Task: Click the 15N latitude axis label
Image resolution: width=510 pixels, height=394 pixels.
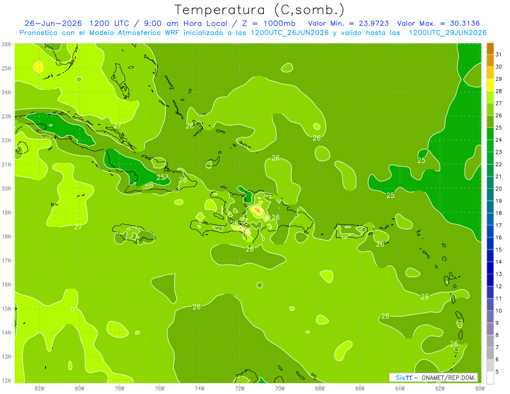Action: (x=6, y=309)
